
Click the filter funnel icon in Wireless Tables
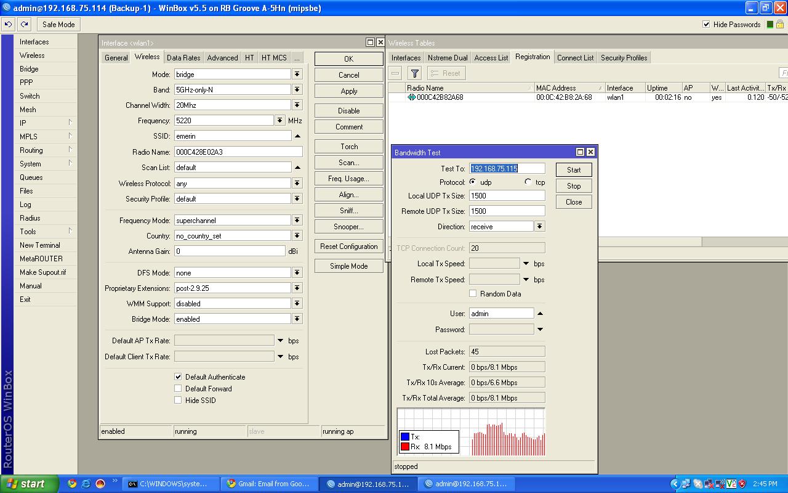click(415, 73)
